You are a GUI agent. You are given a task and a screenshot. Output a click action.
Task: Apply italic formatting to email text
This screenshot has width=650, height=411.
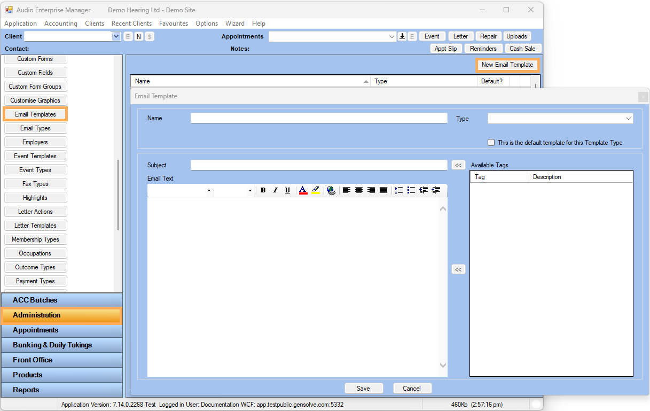tap(275, 190)
